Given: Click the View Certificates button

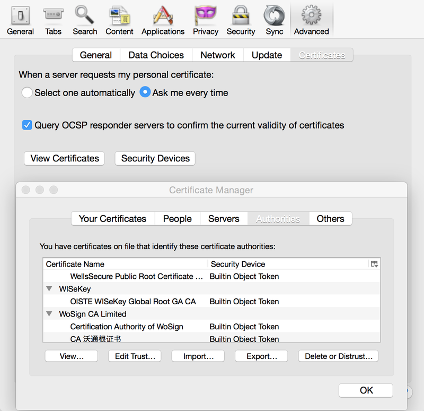Looking at the screenshot, I should [x=64, y=158].
